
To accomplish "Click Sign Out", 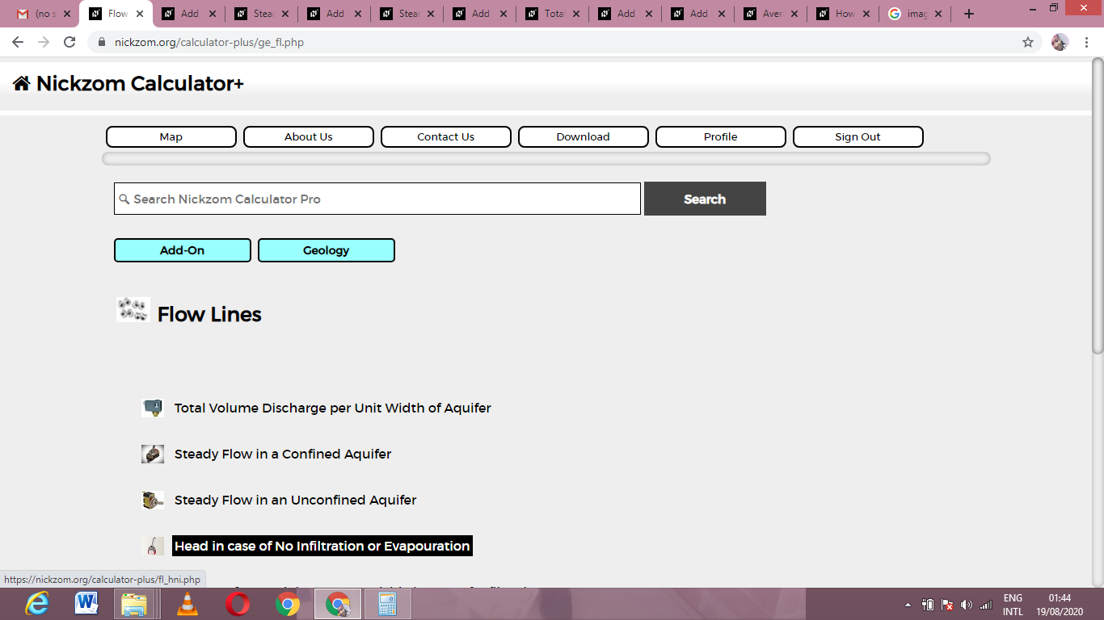I will tap(858, 137).
